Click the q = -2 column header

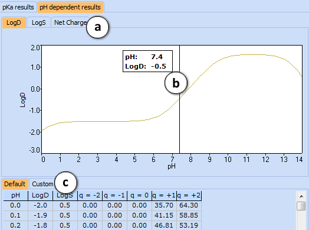pos(90,196)
